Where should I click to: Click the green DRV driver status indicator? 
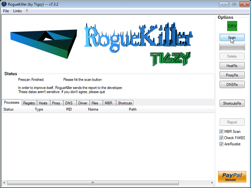(x=232, y=26)
